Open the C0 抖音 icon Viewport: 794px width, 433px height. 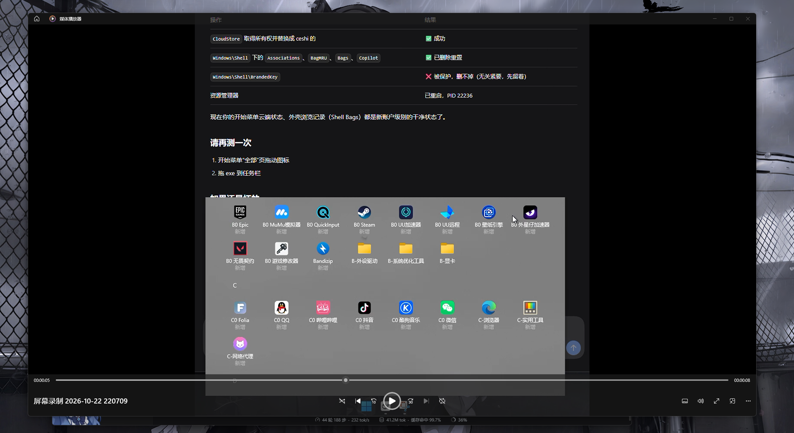364,308
